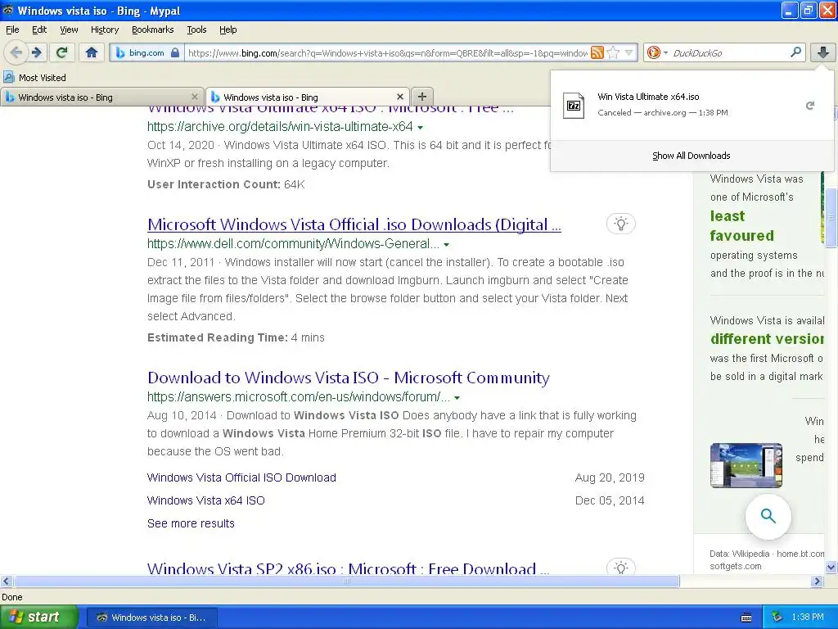Viewport: 838px width, 629px height.
Task: Click the 'least favoured' sidebar text
Action: tap(741, 226)
